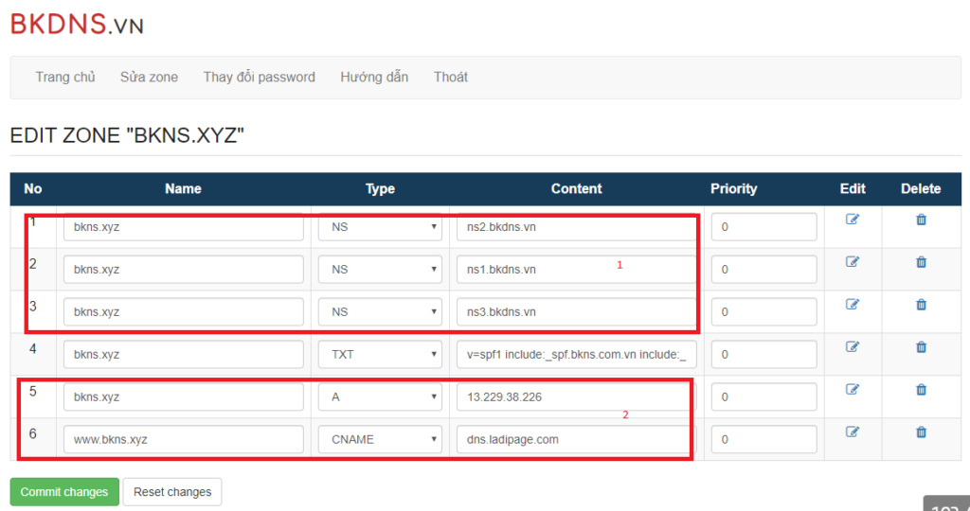The height and width of the screenshot is (511, 970).
Task: Click edit icon for the TXT record
Action: 852,347
